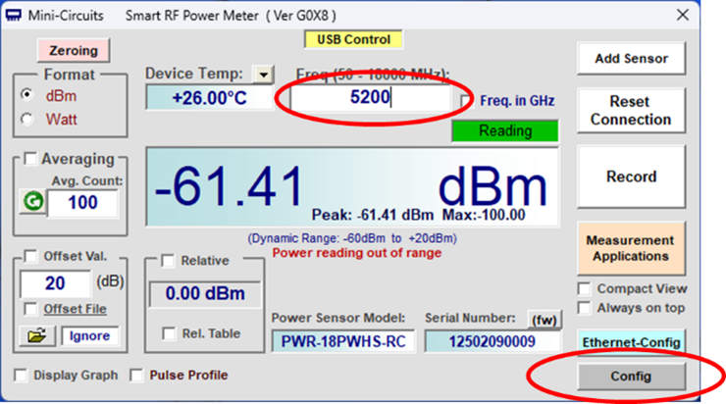The height and width of the screenshot is (404, 726).
Task: Enable the Display Graph checkbox
Action: point(21,375)
